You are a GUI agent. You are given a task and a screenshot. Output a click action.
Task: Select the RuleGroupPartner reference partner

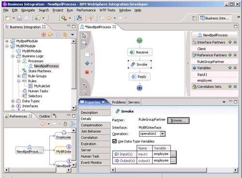211,62
